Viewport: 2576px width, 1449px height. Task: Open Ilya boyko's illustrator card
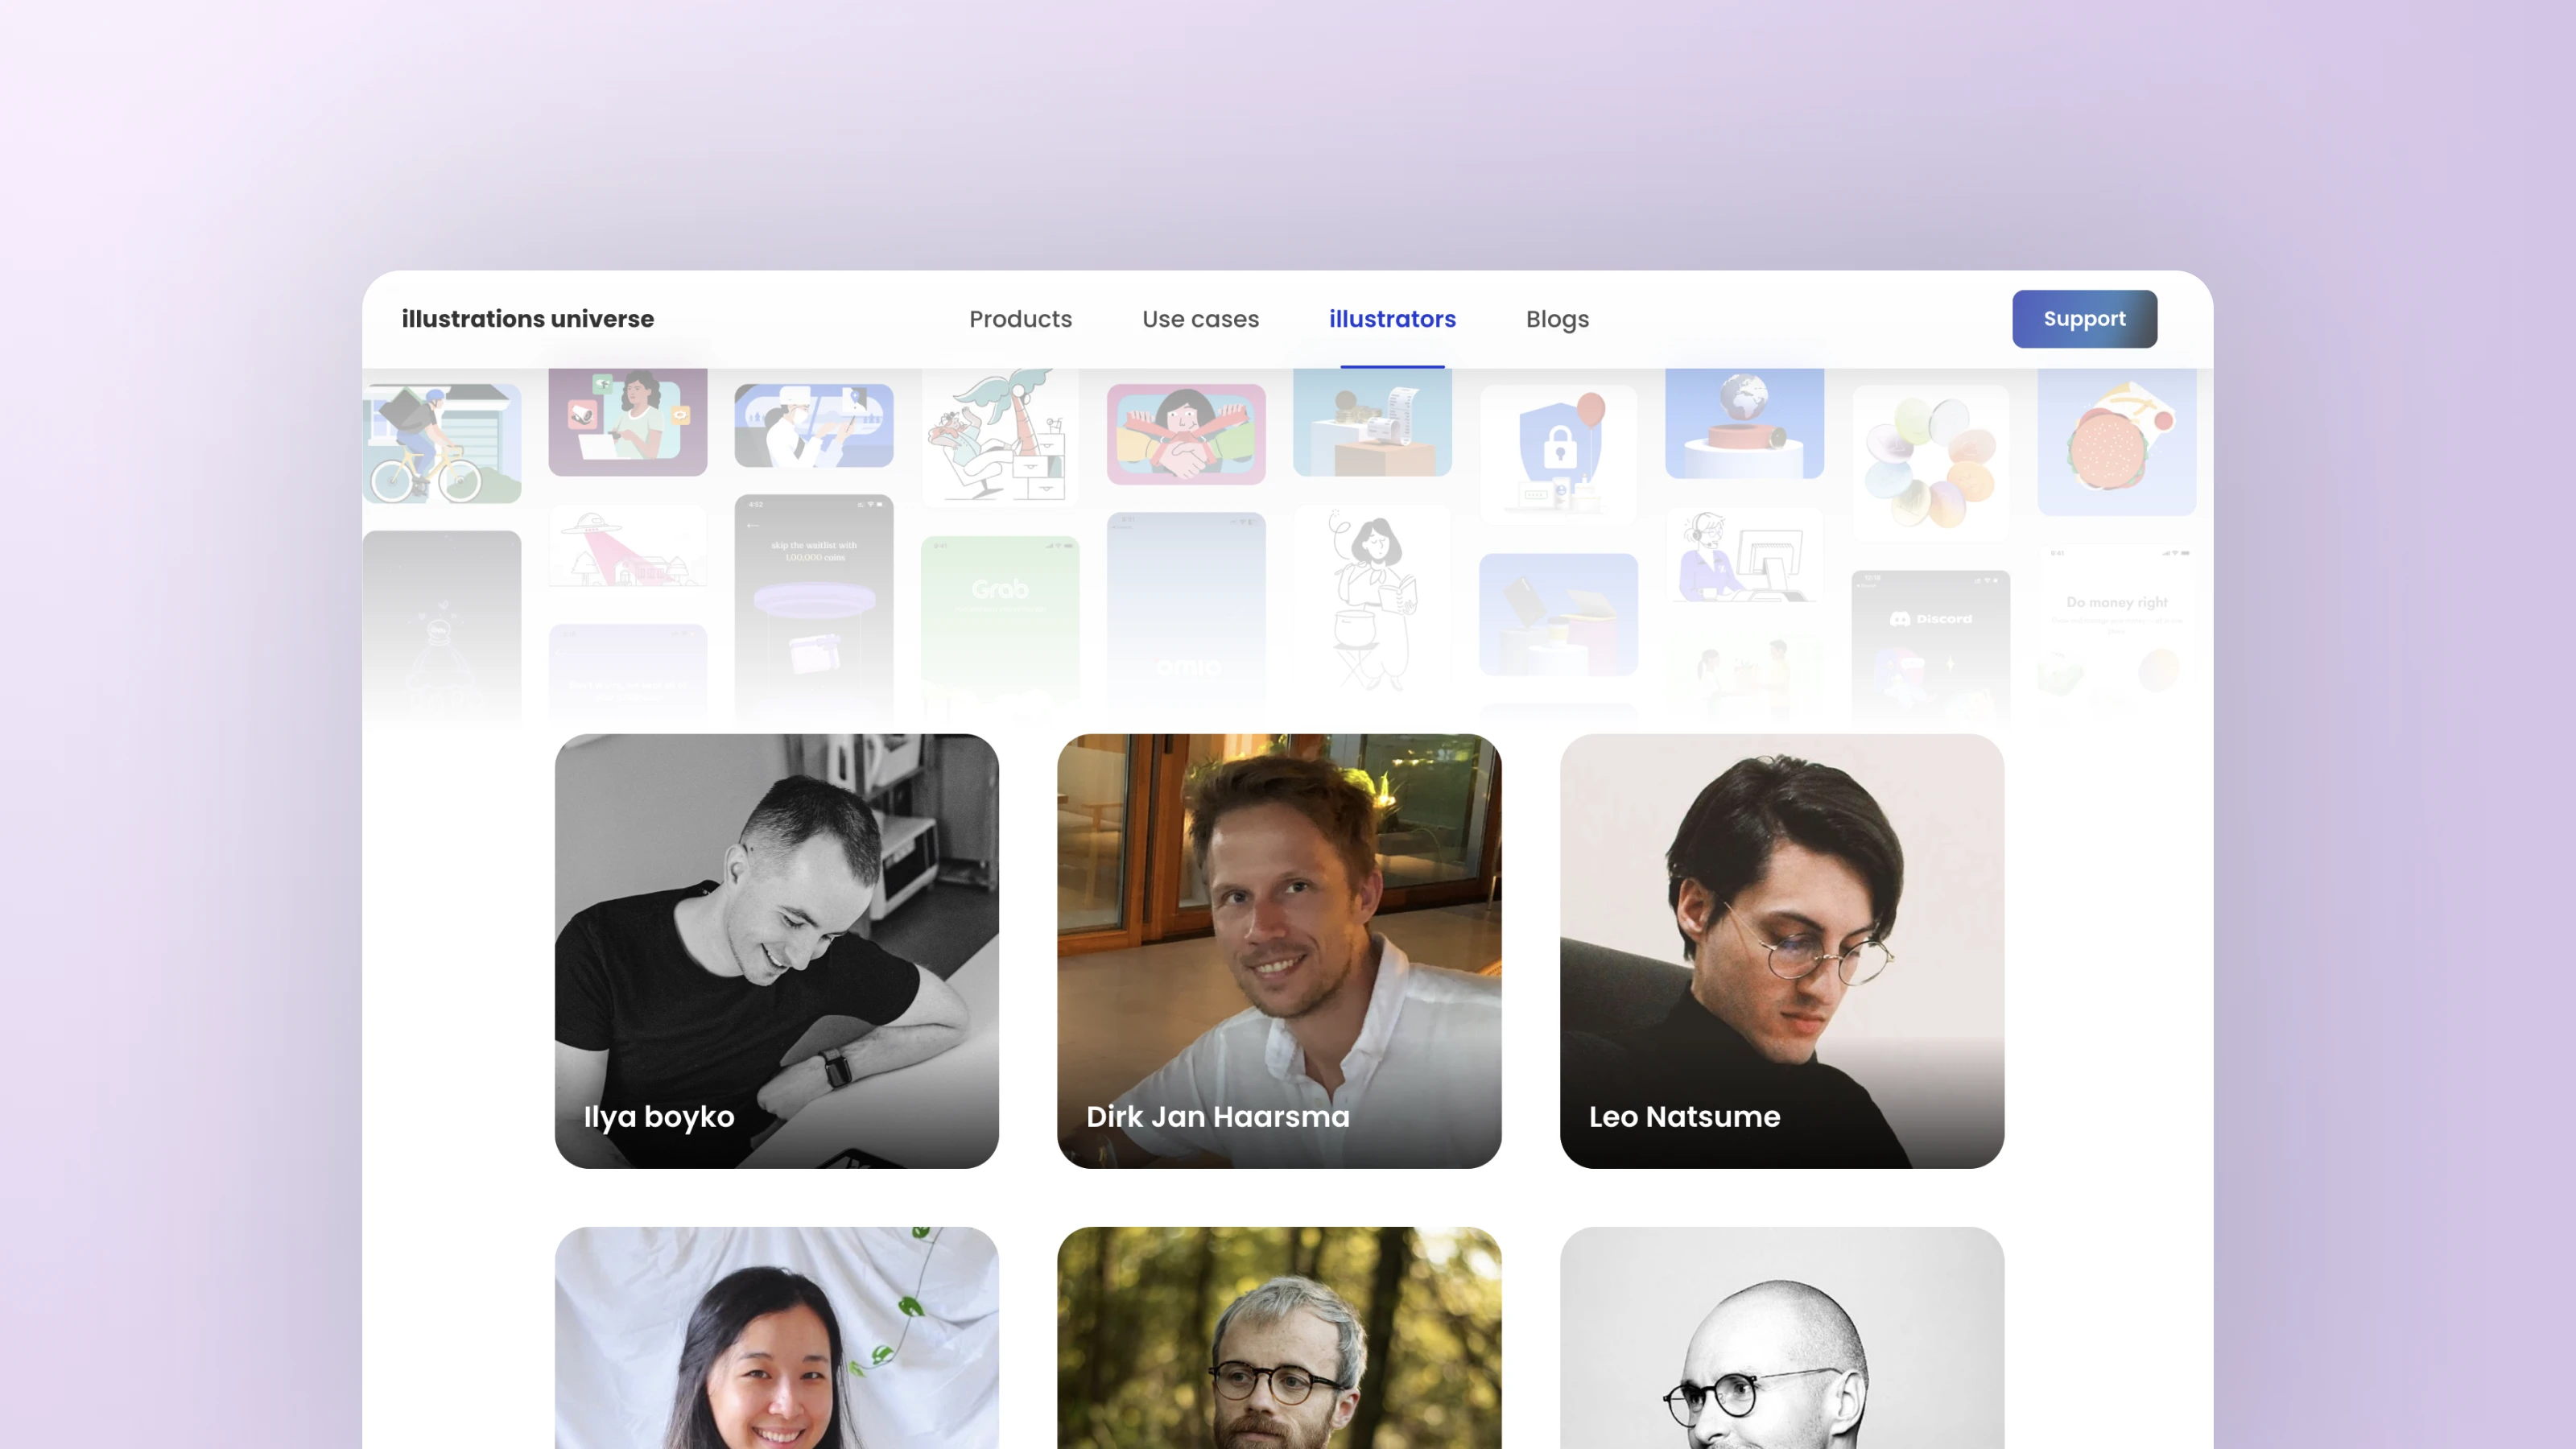coord(776,951)
